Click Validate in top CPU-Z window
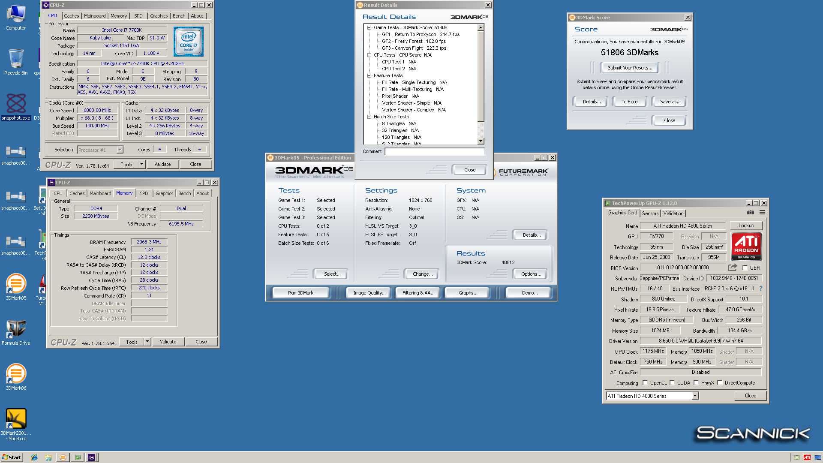The width and height of the screenshot is (823, 463). click(x=162, y=164)
